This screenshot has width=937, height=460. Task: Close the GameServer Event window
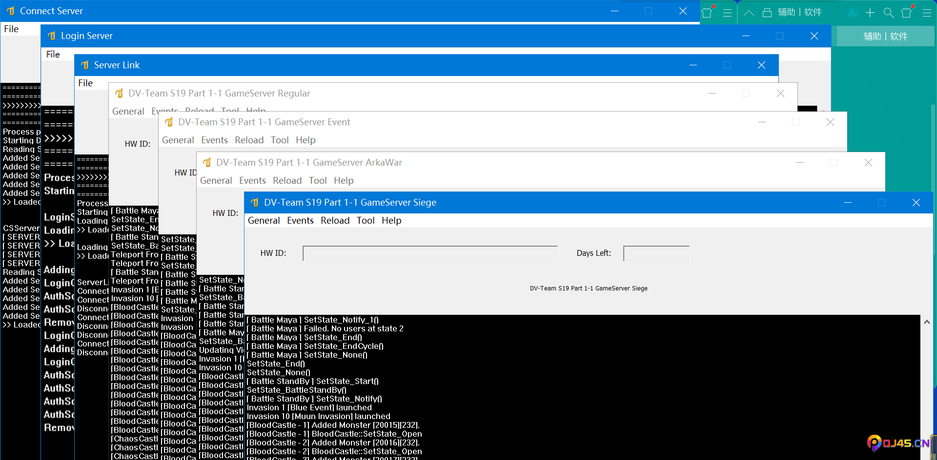[x=830, y=122]
